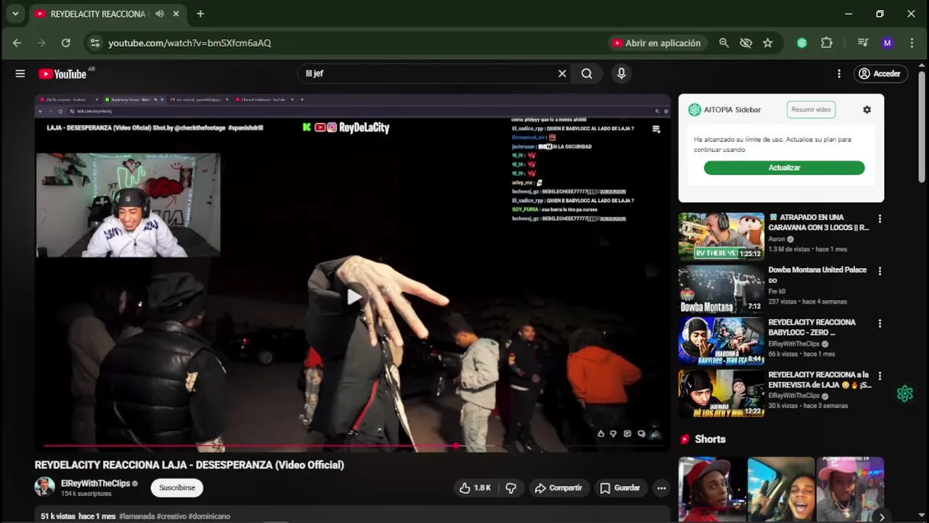929x523 pixels.
Task: Open Extensions puzzle piece menu
Action: [x=827, y=43]
